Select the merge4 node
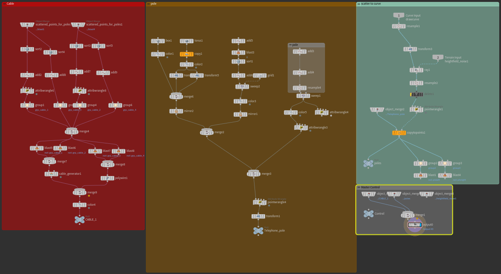Viewport: 501px width, 274px height. pyautogui.click(x=71, y=131)
